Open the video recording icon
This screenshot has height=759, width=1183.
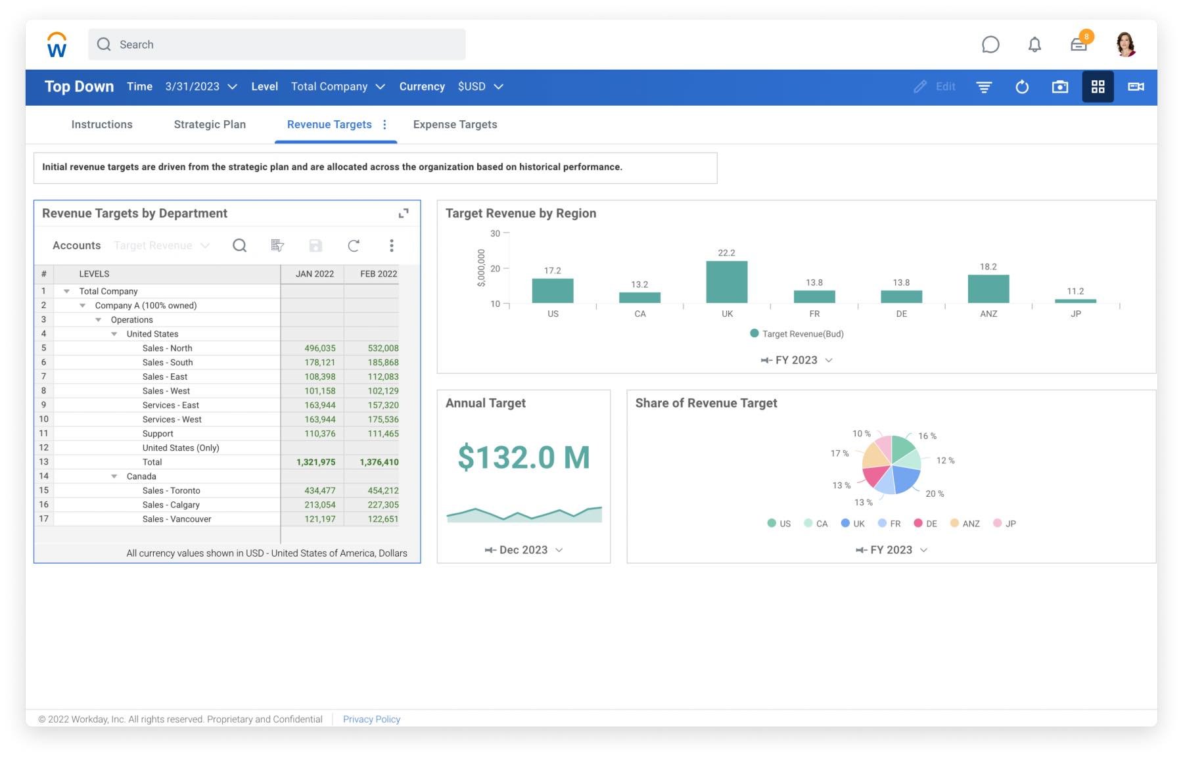1136,87
